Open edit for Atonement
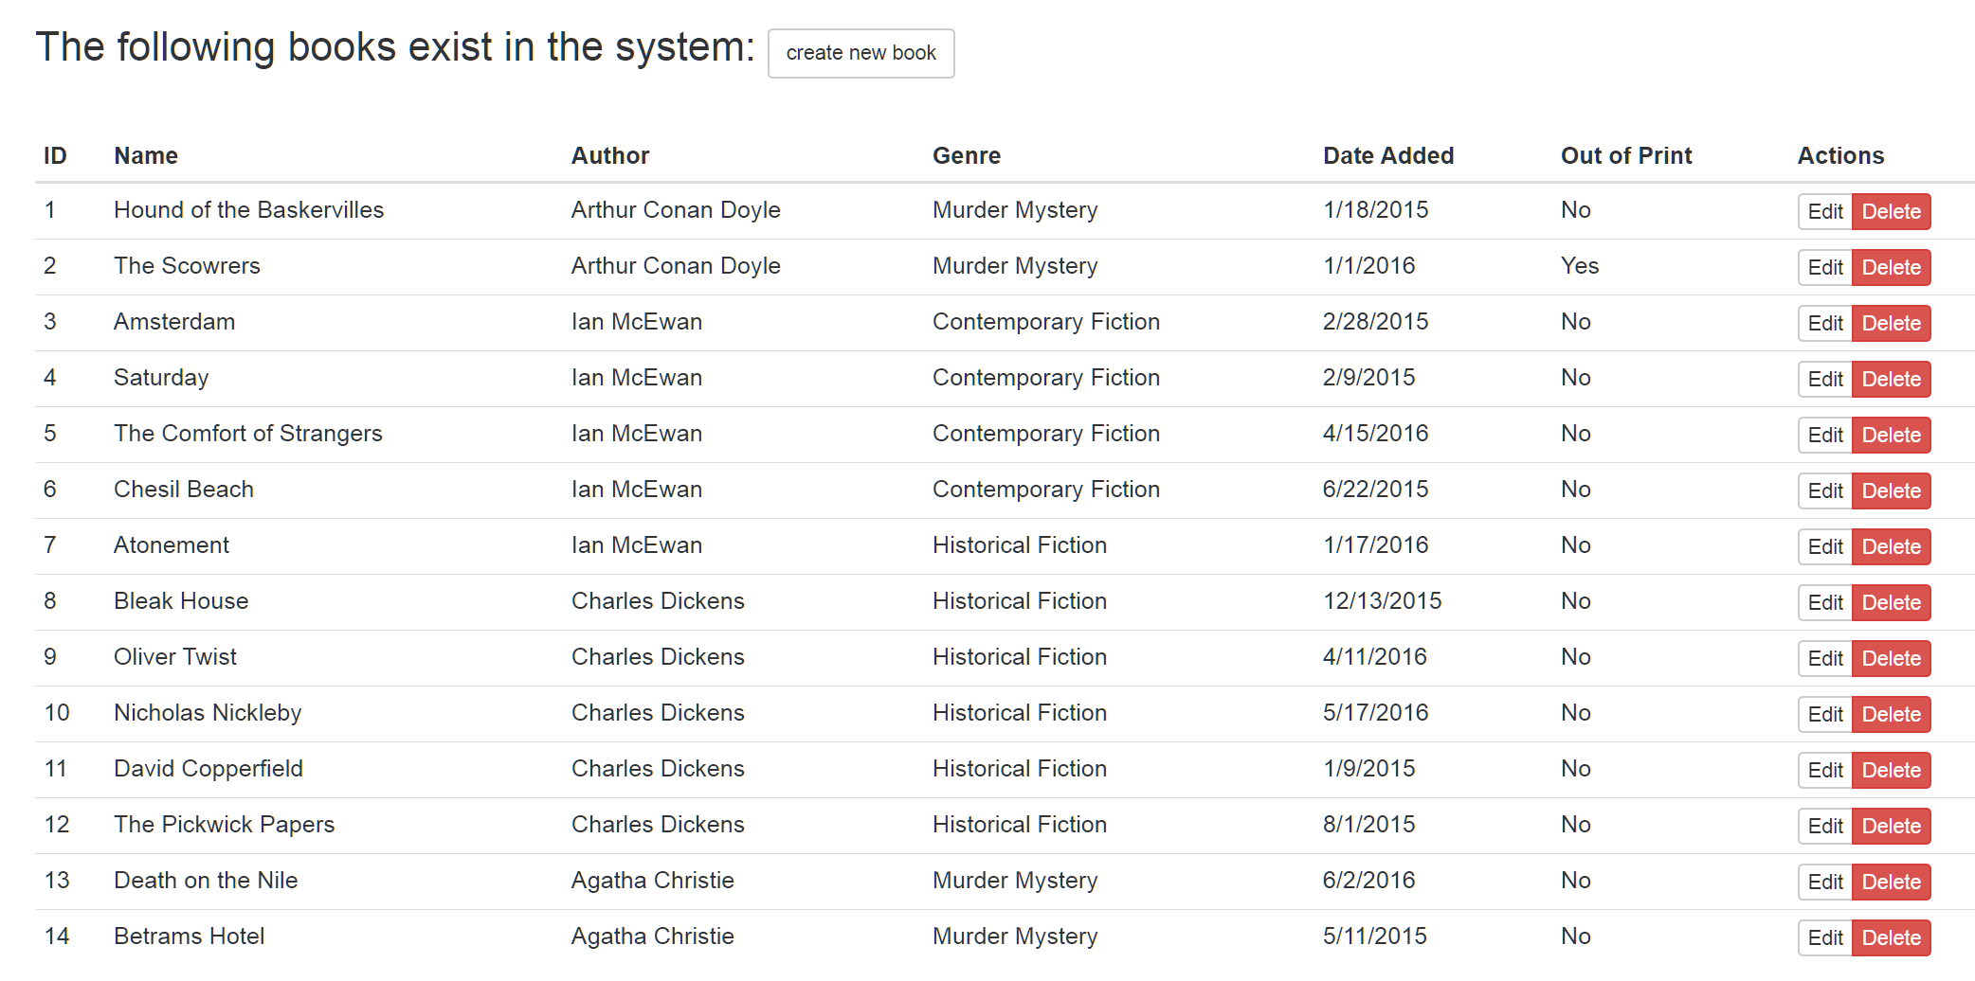This screenshot has height=981, width=1975. (1824, 546)
